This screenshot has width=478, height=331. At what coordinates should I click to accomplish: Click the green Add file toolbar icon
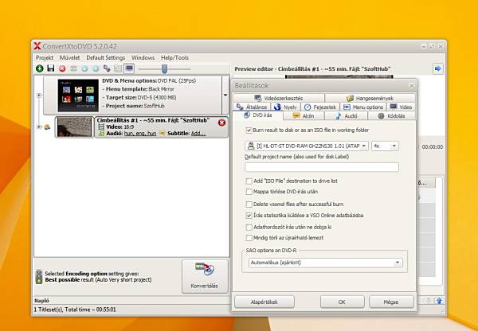[x=40, y=68]
